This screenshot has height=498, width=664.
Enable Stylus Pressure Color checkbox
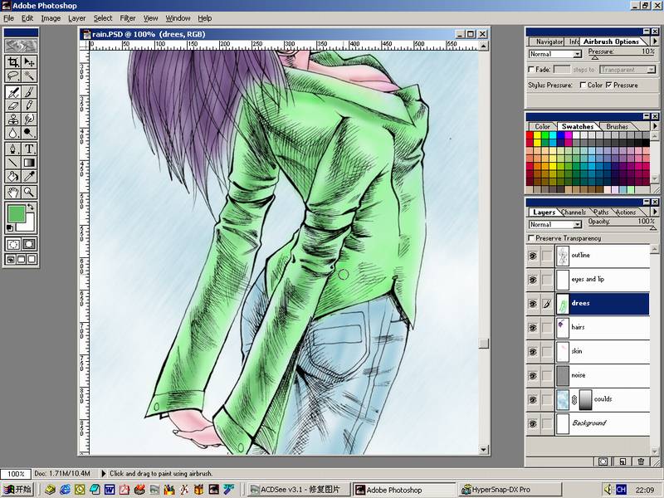583,85
